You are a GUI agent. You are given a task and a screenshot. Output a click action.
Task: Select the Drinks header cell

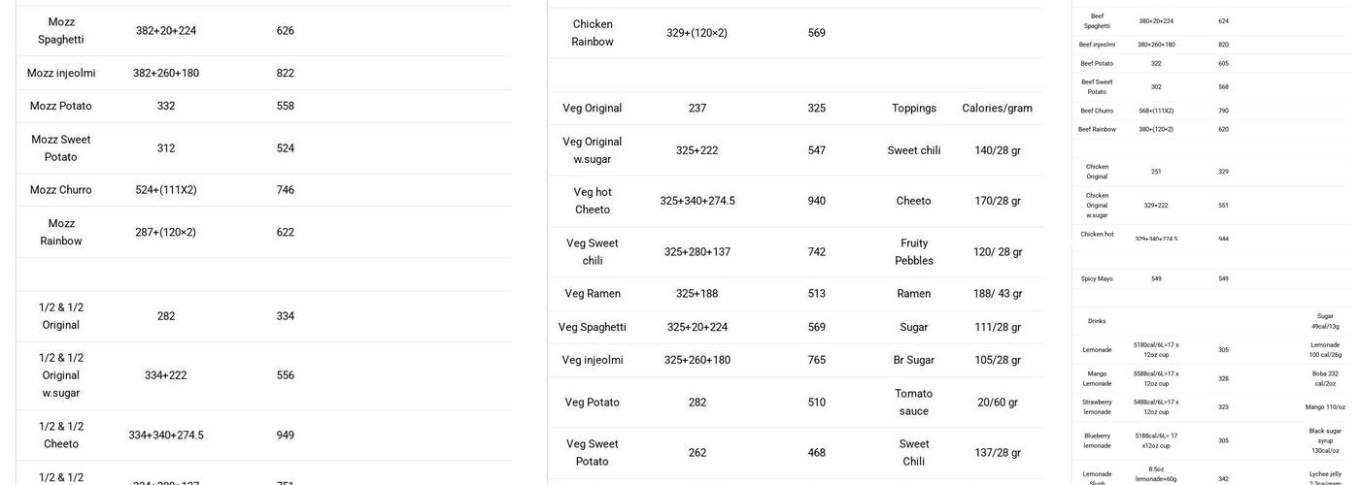point(1097,321)
